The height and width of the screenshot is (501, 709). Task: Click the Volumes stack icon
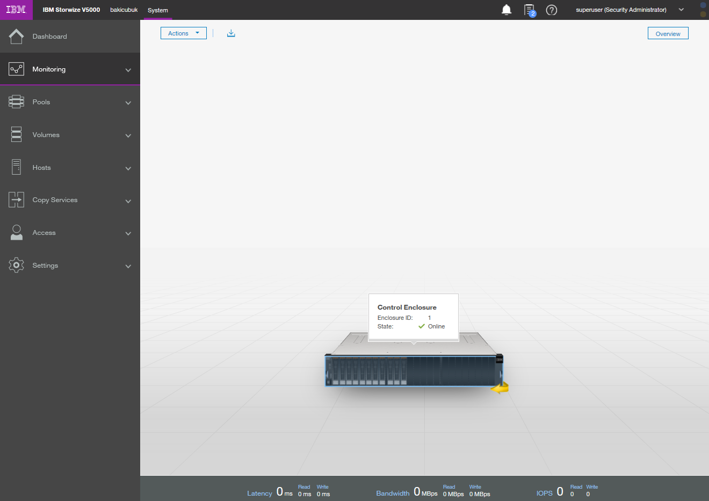tap(16, 134)
